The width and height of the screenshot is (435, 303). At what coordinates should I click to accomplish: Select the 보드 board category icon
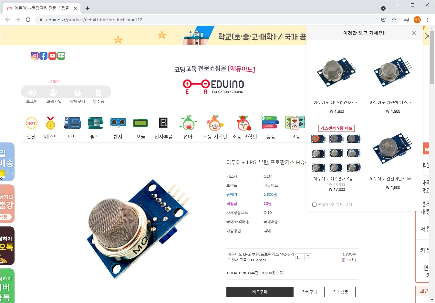[72, 123]
